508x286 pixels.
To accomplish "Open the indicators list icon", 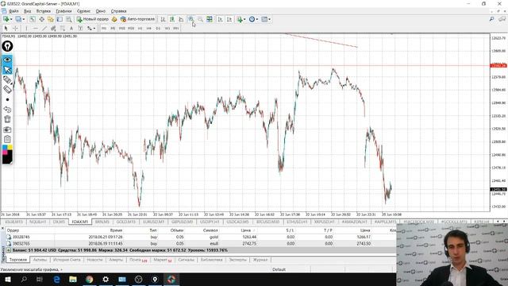I will 240,19.
